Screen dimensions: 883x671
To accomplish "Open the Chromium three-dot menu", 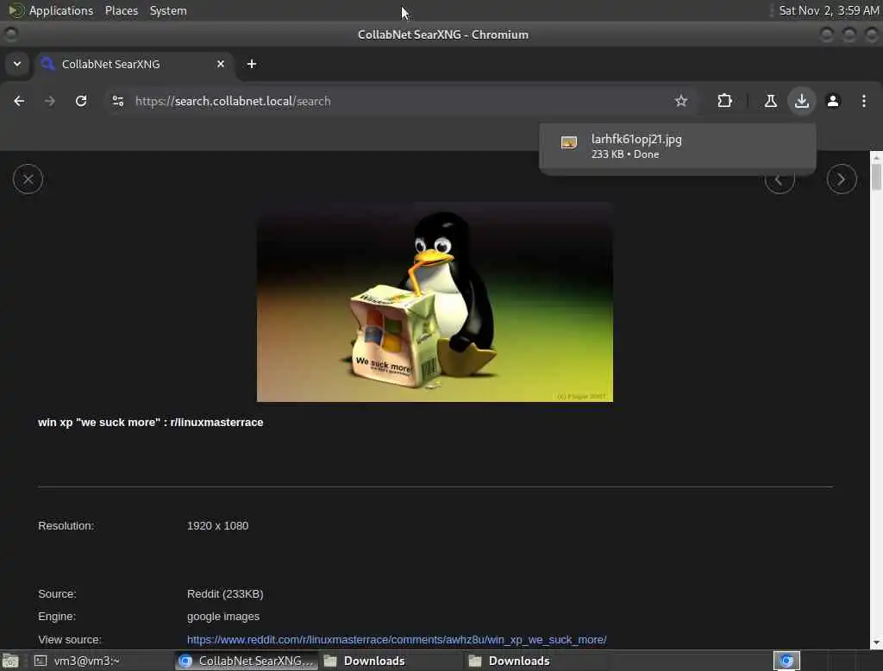I will point(864,101).
